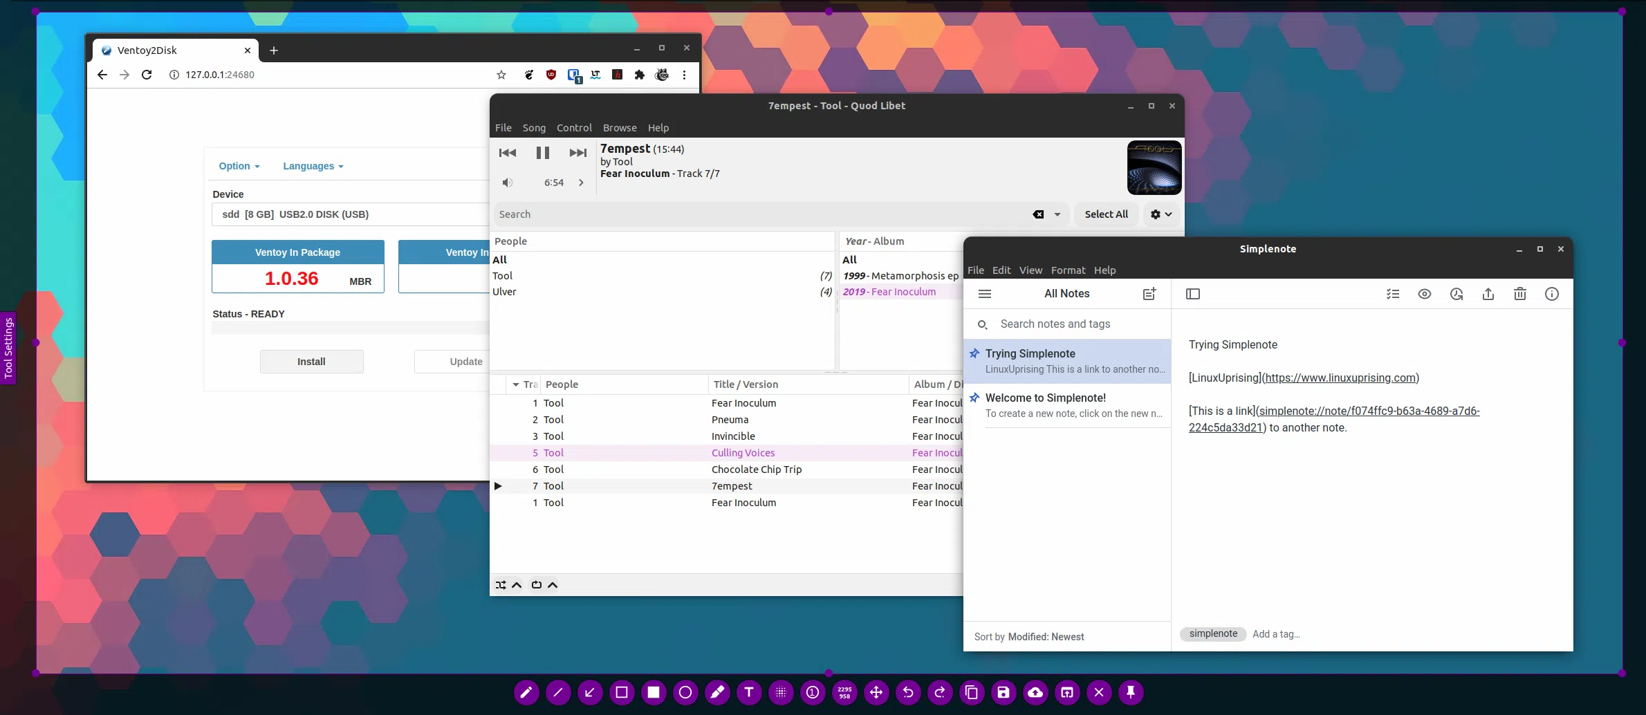1646x715 pixels.
Task: Skip to the next track in Quod Libet
Action: [x=578, y=153]
